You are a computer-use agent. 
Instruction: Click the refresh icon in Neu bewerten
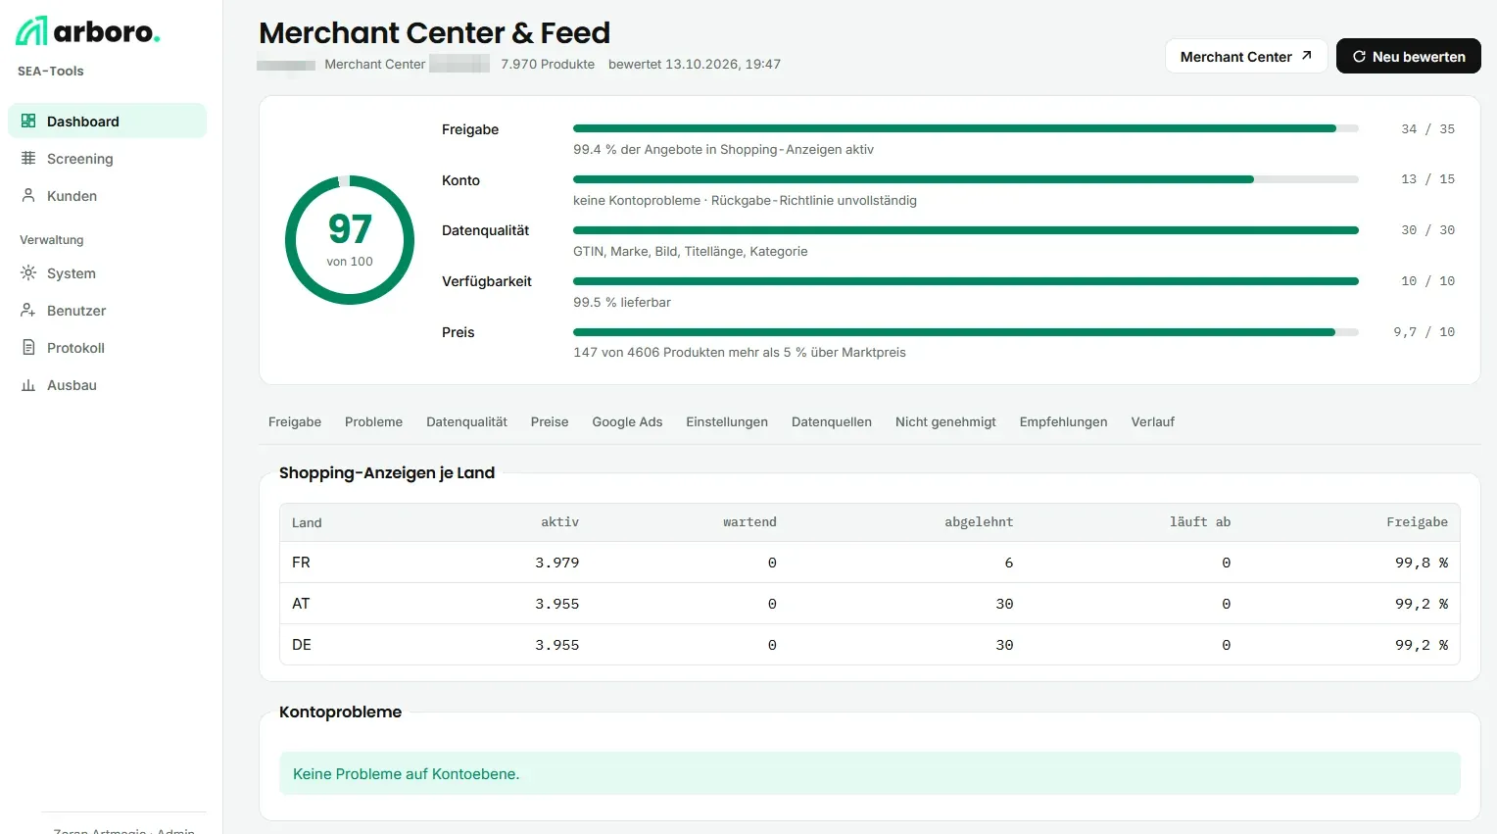[x=1359, y=57]
